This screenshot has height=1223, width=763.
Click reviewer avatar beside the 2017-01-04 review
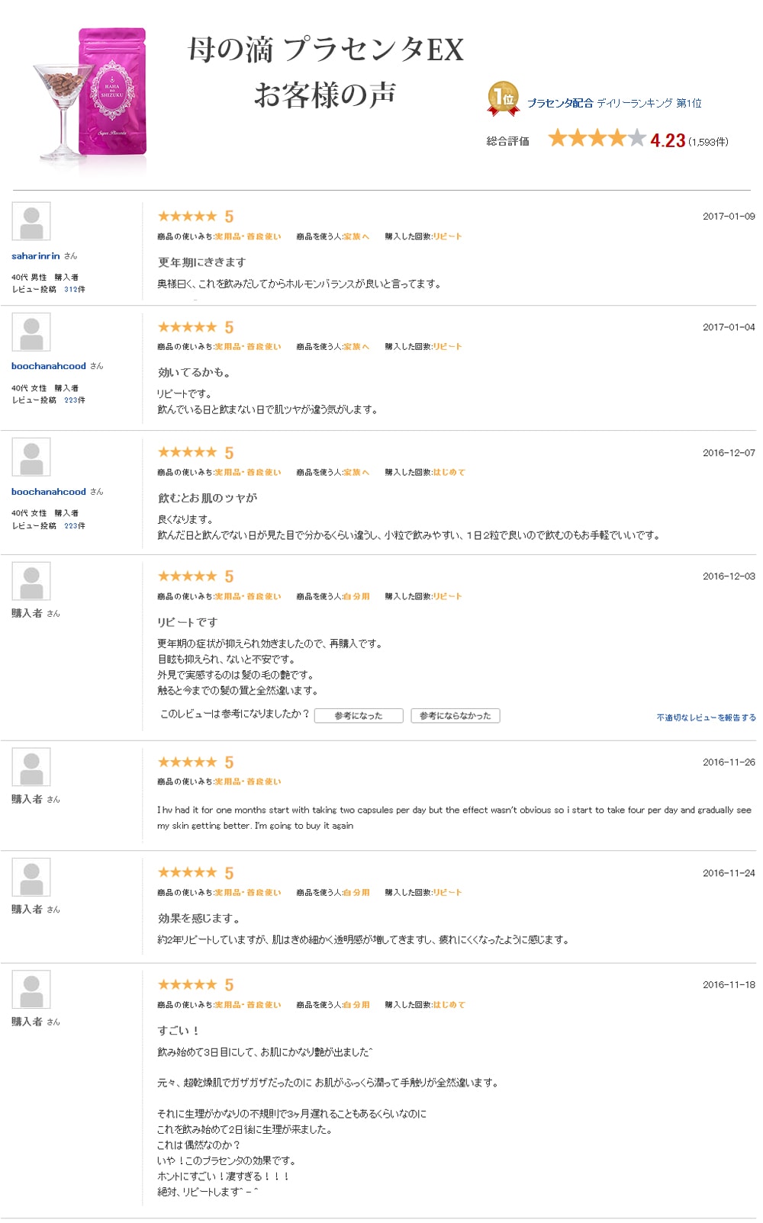[31, 332]
